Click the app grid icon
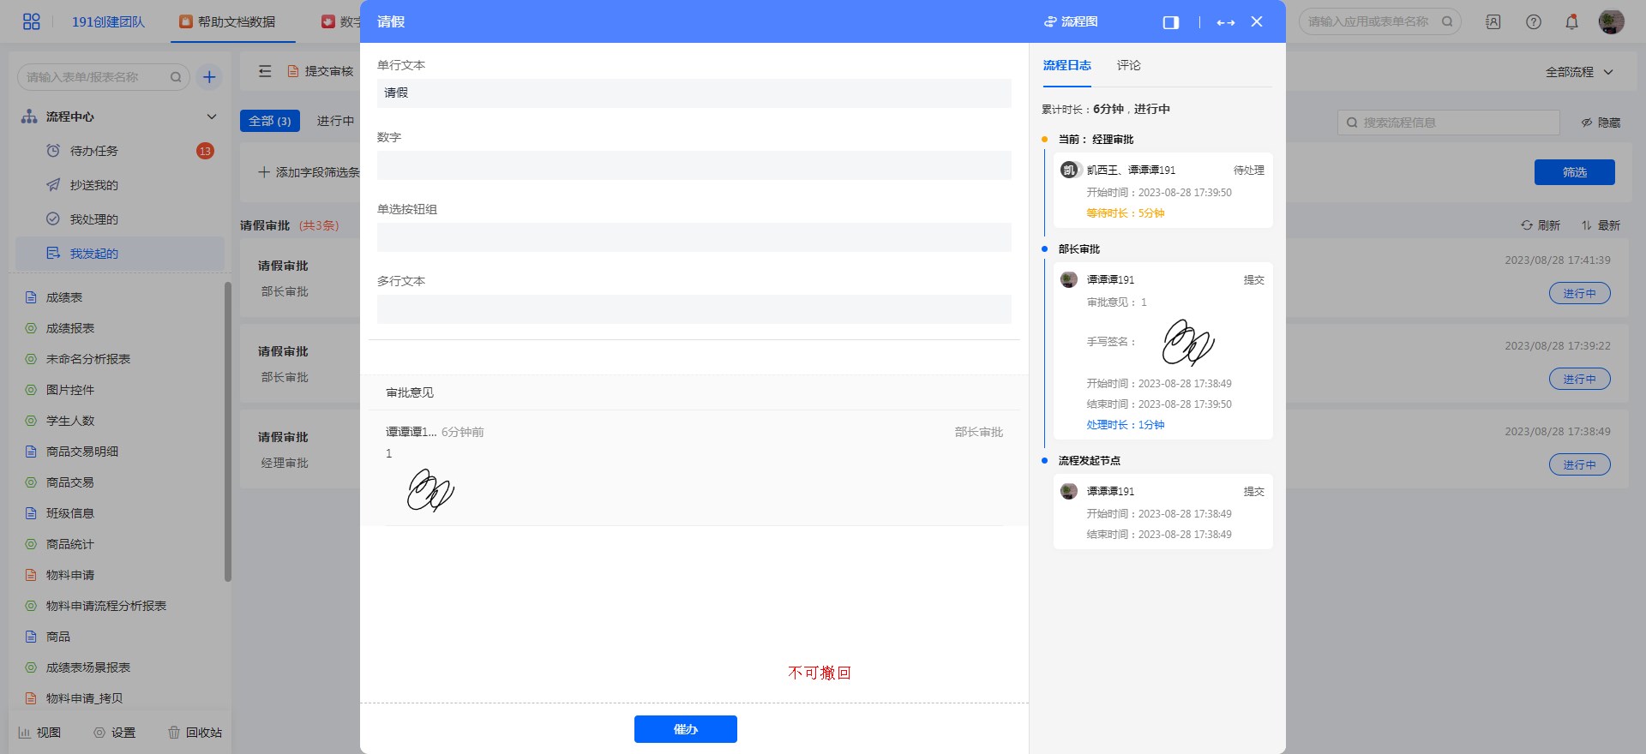Screen dimensions: 1646x754 (x=31, y=21)
